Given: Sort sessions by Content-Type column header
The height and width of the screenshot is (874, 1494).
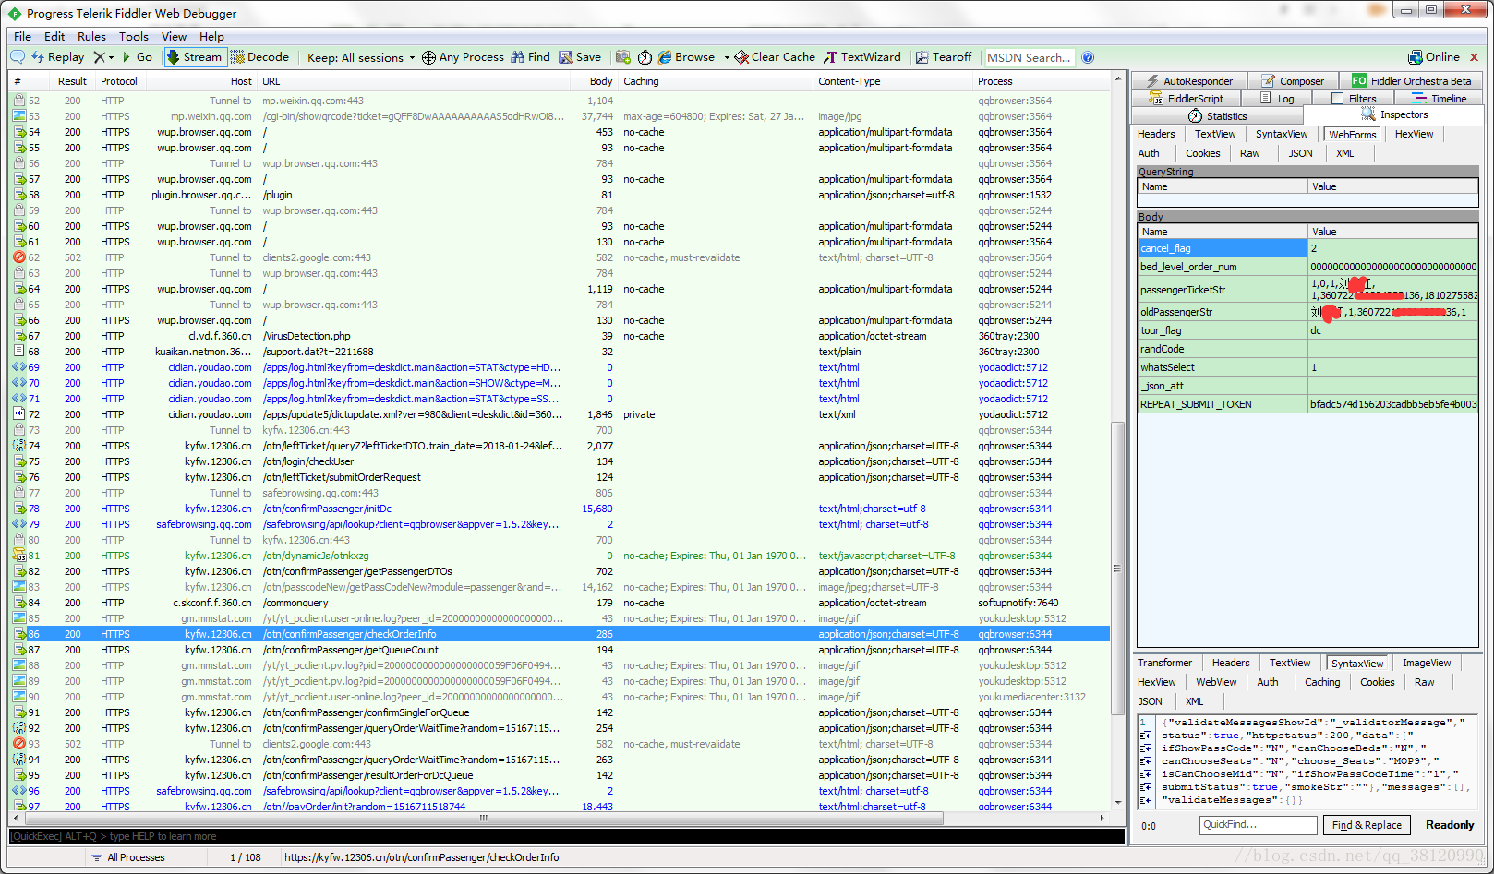Looking at the screenshot, I should click(892, 81).
